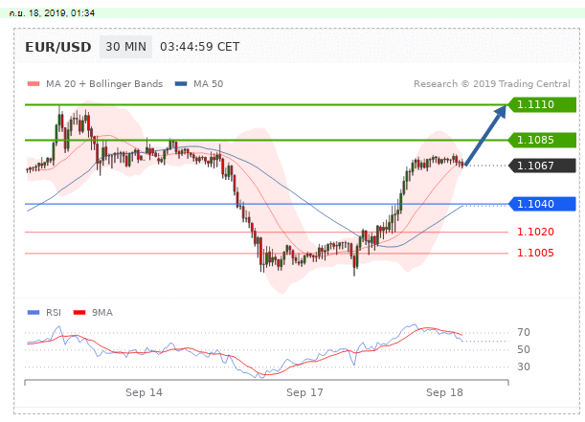
Task: Click the Sep 14 date axis label
Action: point(144,392)
